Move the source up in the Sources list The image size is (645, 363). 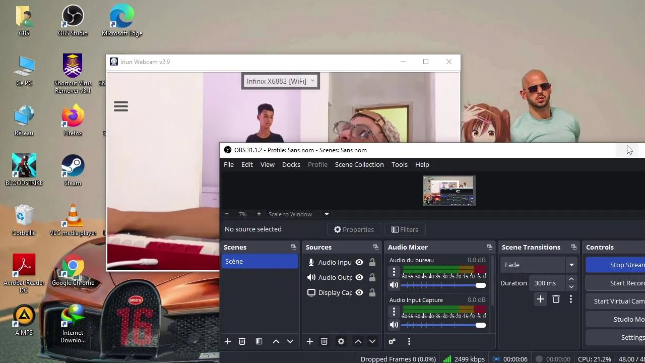pyautogui.click(x=358, y=341)
